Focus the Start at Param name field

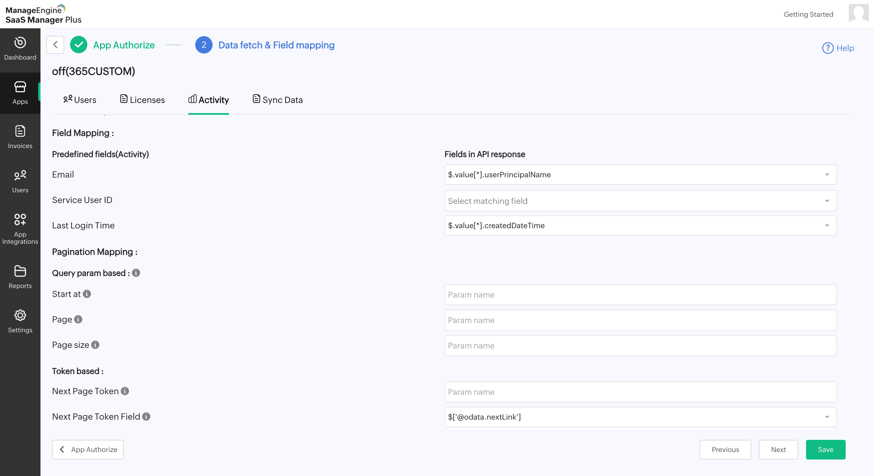click(x=640, y=294)
